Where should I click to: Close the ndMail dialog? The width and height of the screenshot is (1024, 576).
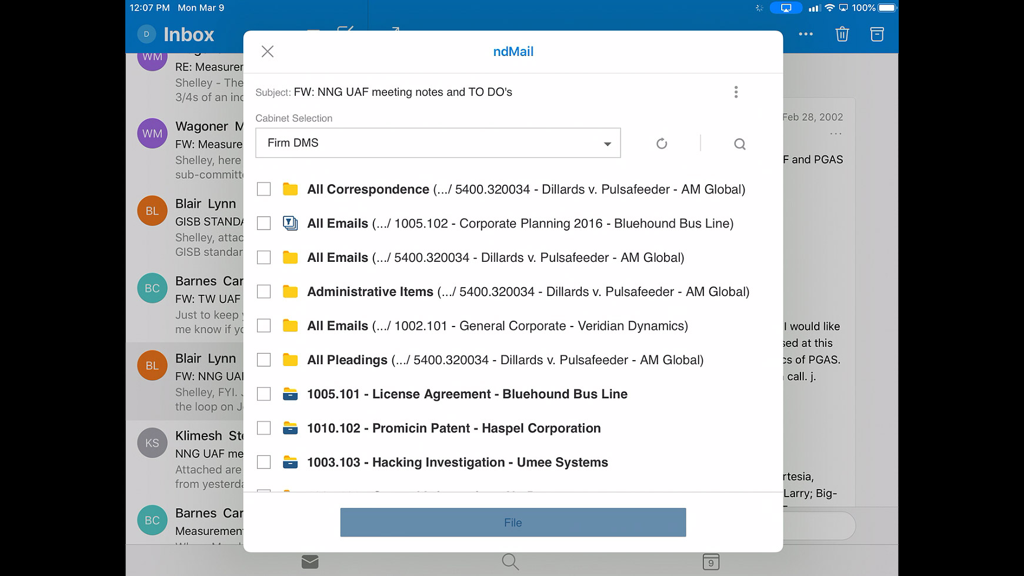[x=268, y=52]
